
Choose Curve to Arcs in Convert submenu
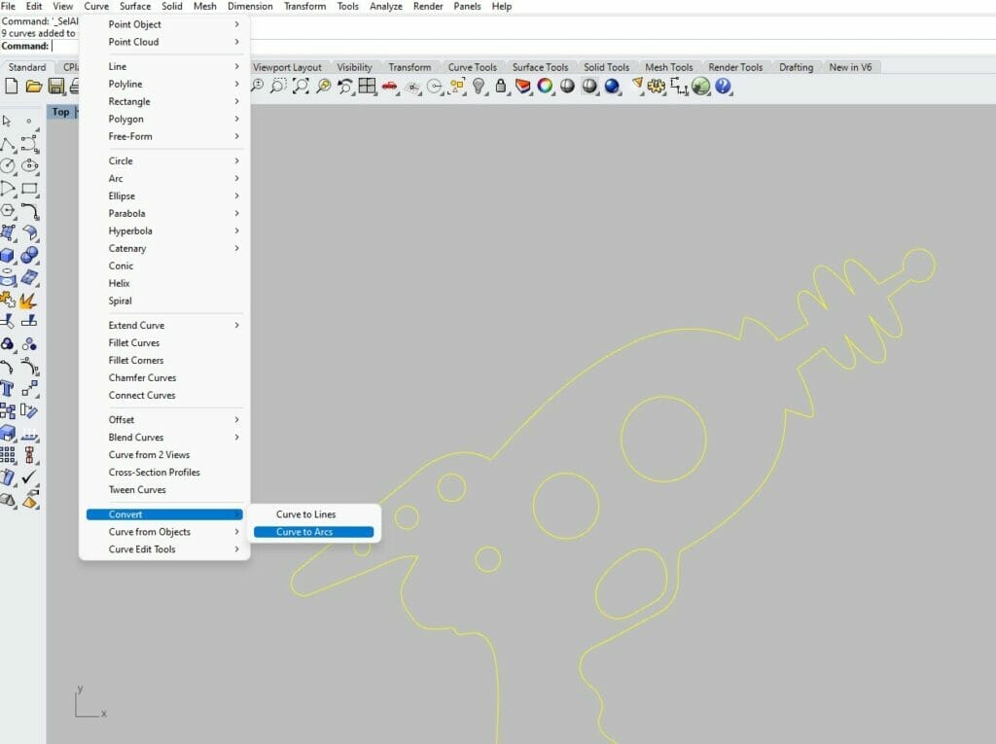(x=314, y=532)
